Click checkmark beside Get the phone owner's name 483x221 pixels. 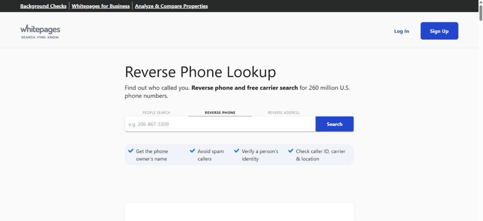pyautogui.click(x=131, y=151)
